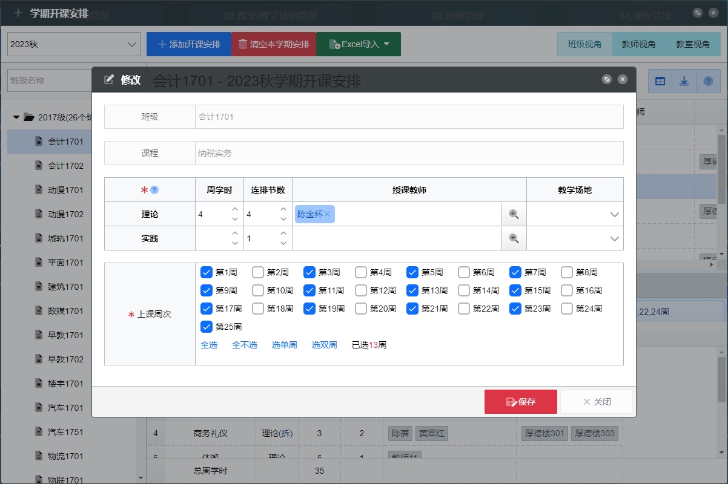Click the 会计1702 file icon in the tree
Screen dimensions: 728x484
pyautogui.click(x=39, y=166)
